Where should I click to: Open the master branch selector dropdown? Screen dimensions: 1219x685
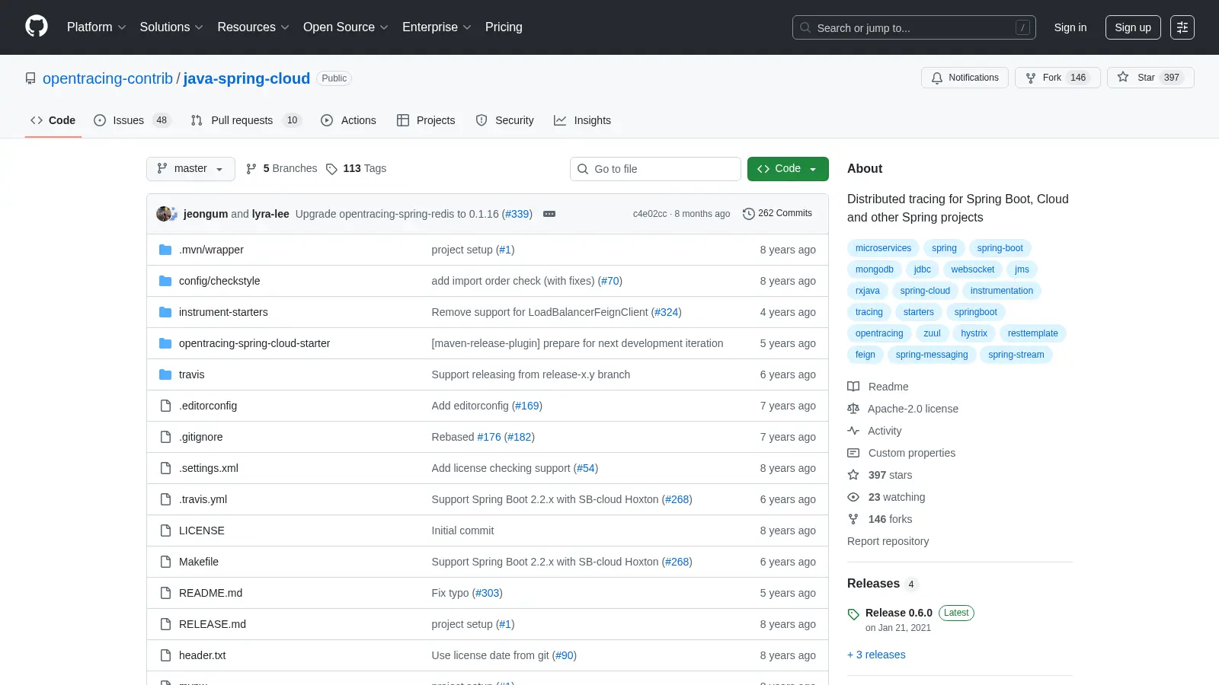(x=190, y=169)
